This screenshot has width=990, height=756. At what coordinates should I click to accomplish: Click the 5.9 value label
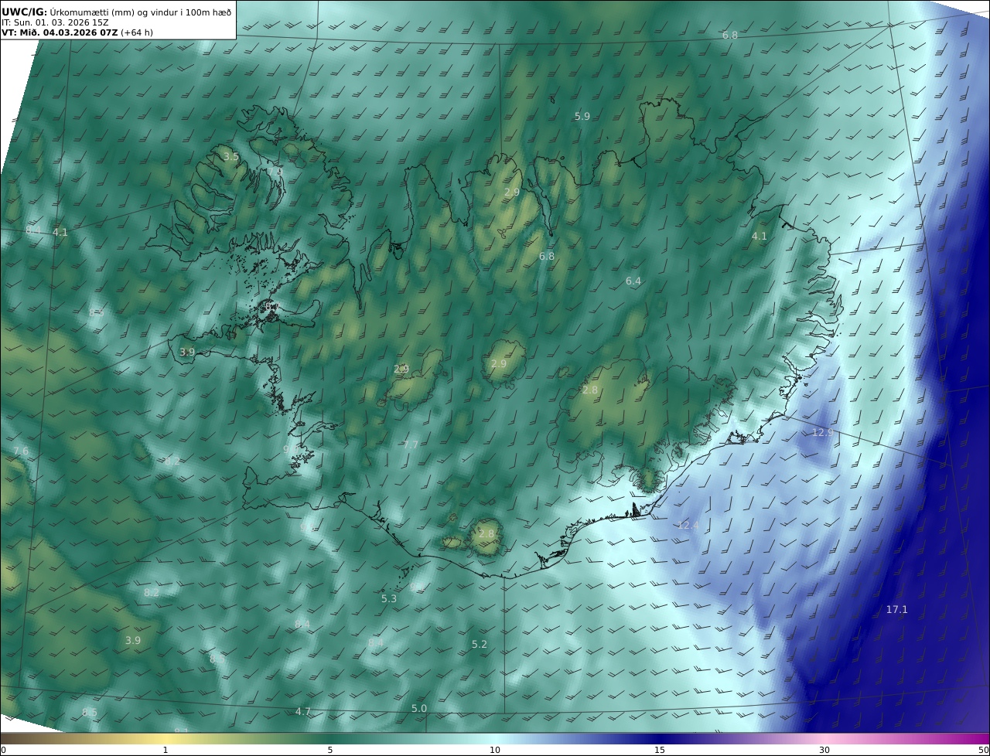tap(582, 117)
